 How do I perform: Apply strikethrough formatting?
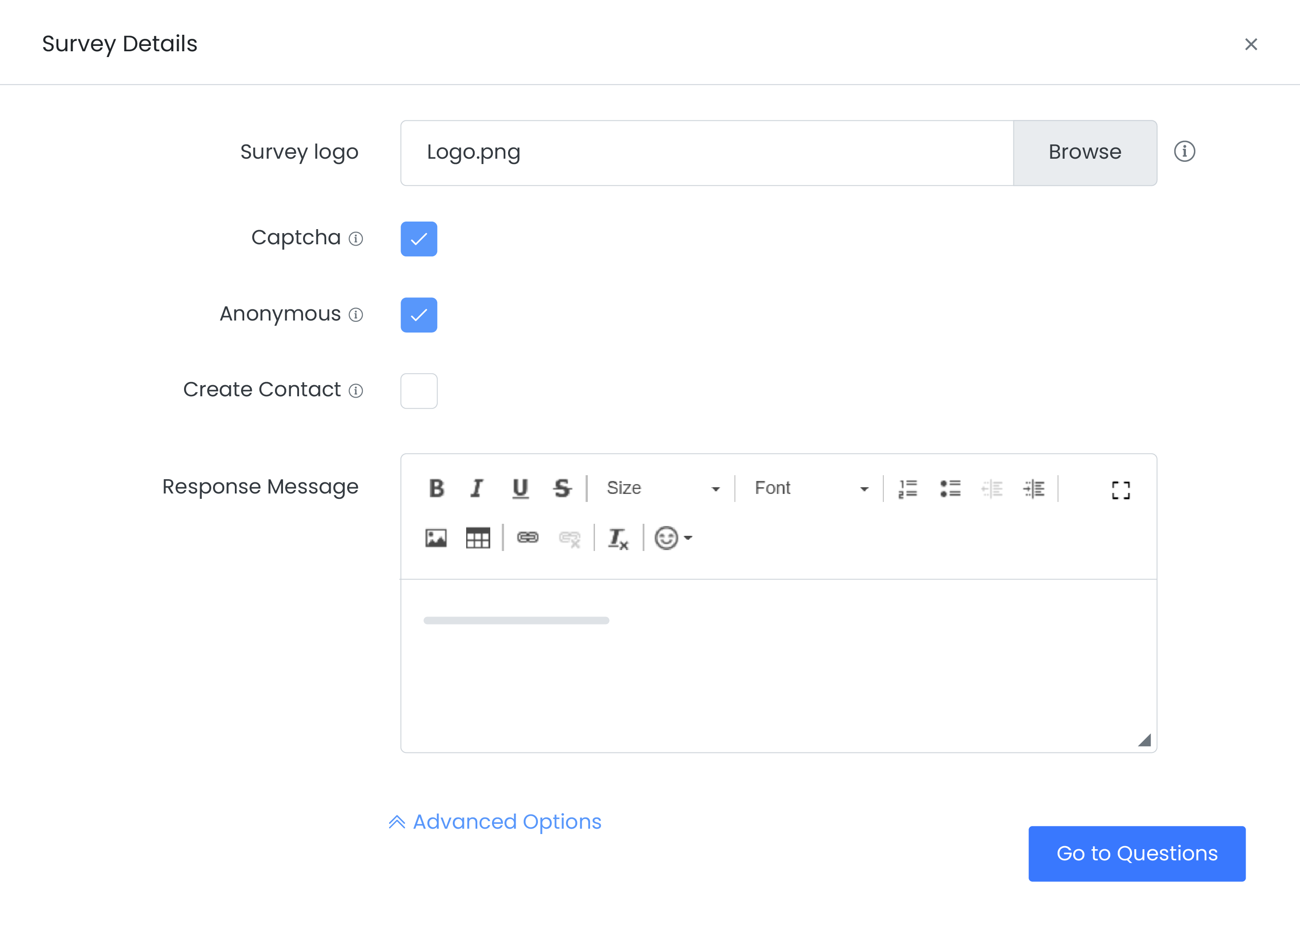point(562,489)
